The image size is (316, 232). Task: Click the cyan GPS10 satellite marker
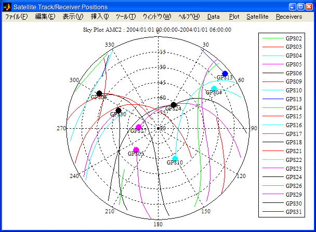[175, 158]
